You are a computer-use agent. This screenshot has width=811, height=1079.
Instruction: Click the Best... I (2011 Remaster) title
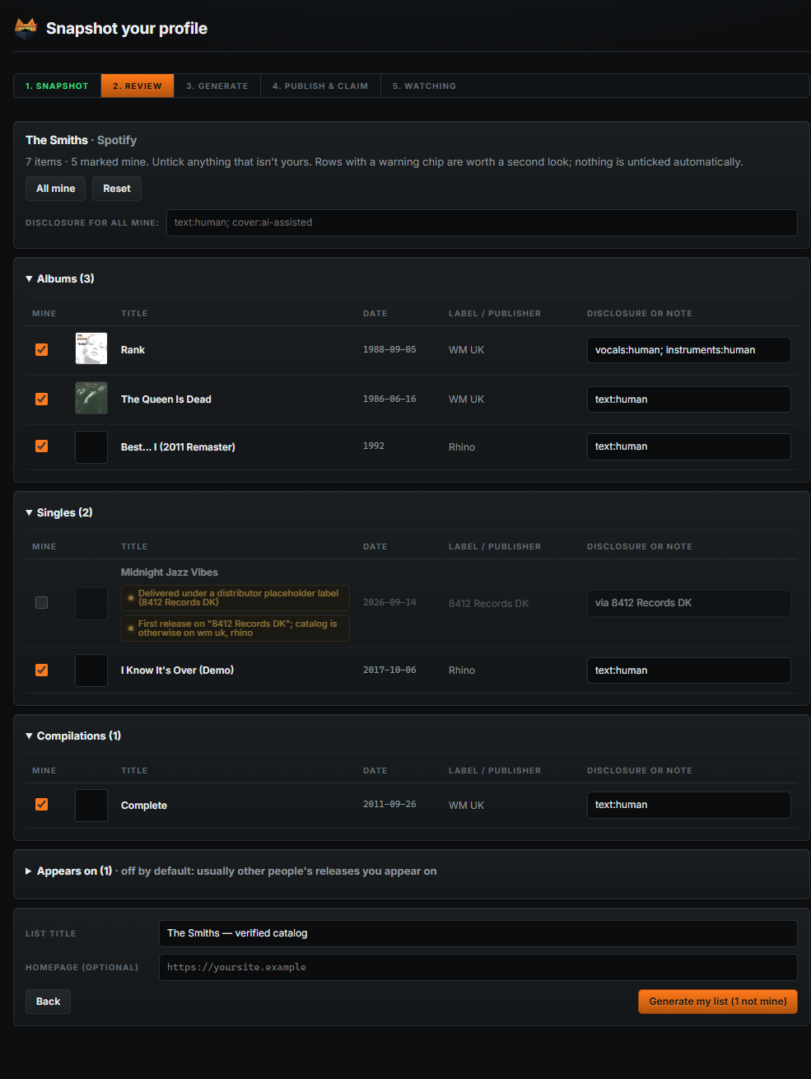[x=178, y=447]
